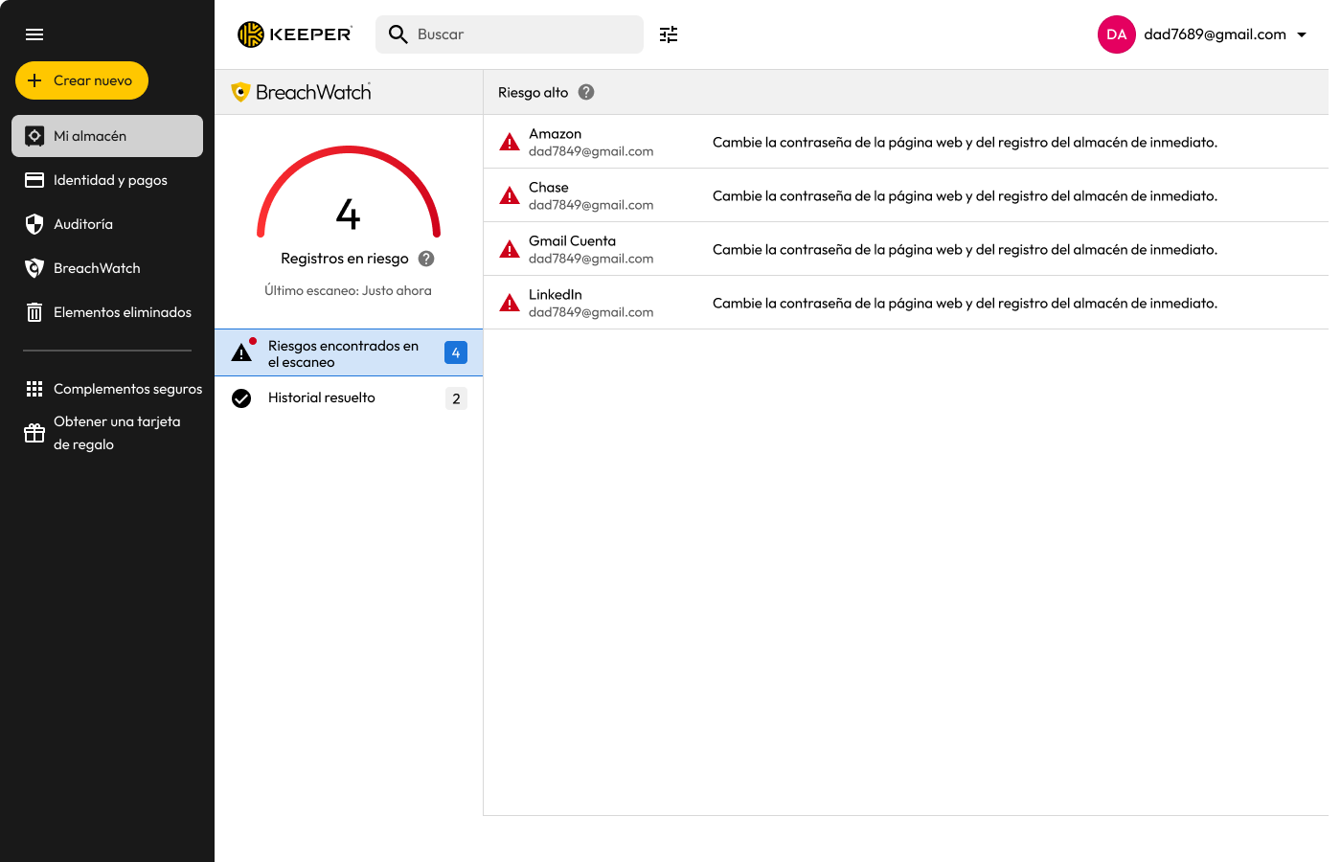Image resolution: width=1341 pixels, height=862 pixels.
Task: Click the Historial resuelto count badge 2
Action: pyautogui.click(x=456, y=398)
